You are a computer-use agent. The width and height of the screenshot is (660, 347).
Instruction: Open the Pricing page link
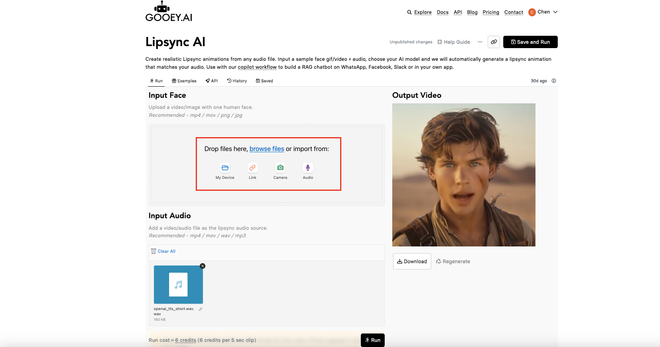(491, 12)
